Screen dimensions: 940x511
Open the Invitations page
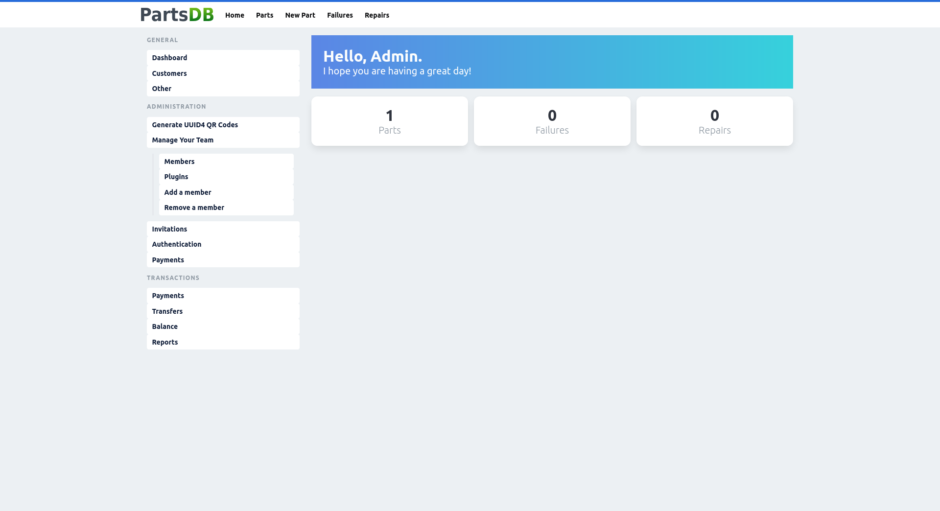click(x=169, y=229)
